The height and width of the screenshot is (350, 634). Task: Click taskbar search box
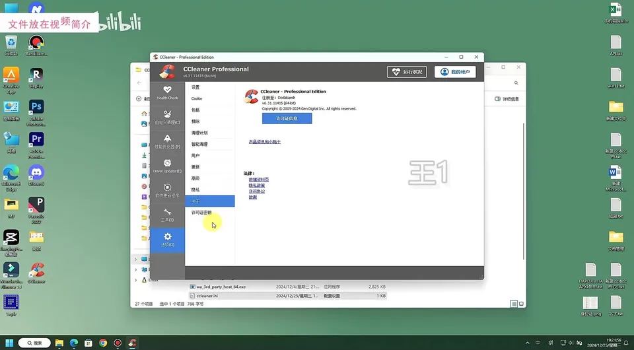(34, 343)
